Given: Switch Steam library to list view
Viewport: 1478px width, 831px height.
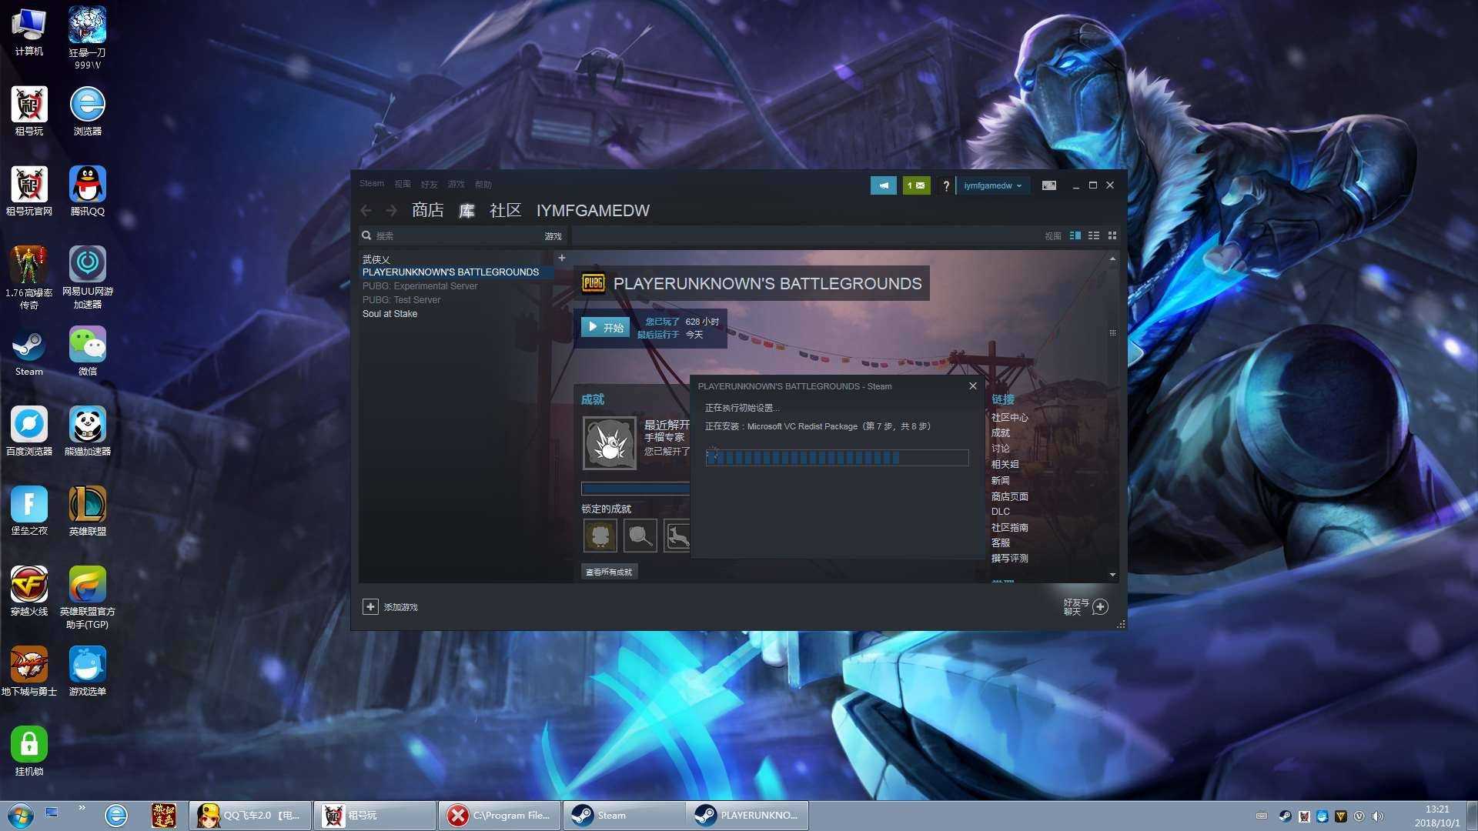Looking at the screenshot, I should [x=1094, y=235].
